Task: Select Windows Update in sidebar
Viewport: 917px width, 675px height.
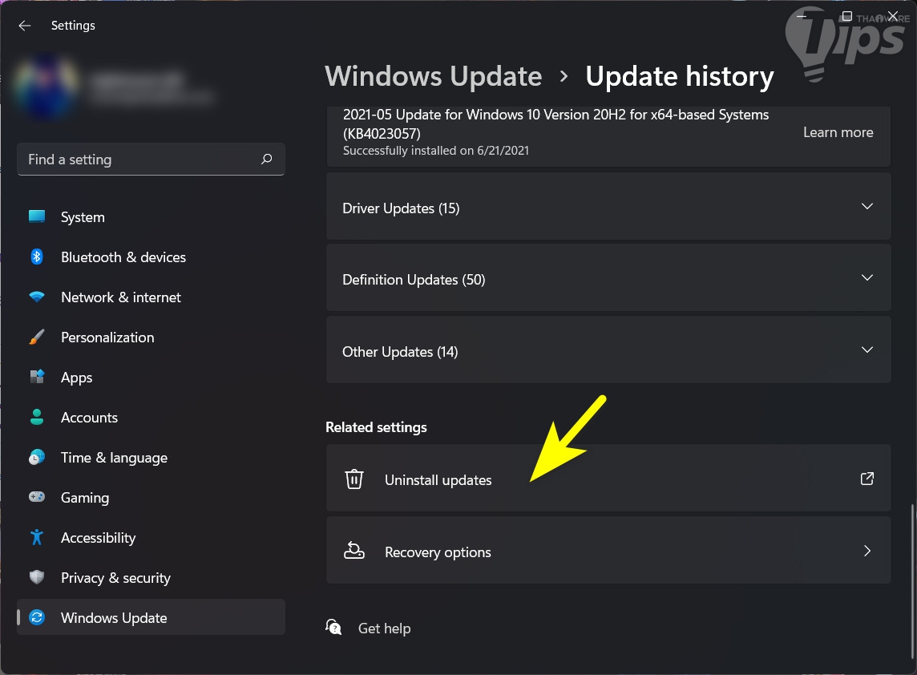Action: [114, 618]
